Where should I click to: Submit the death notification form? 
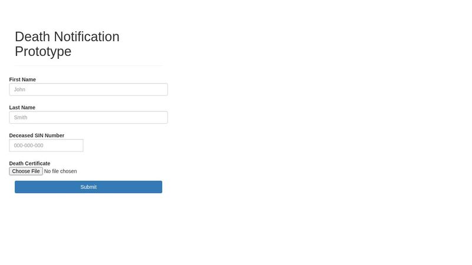[88, 187]
